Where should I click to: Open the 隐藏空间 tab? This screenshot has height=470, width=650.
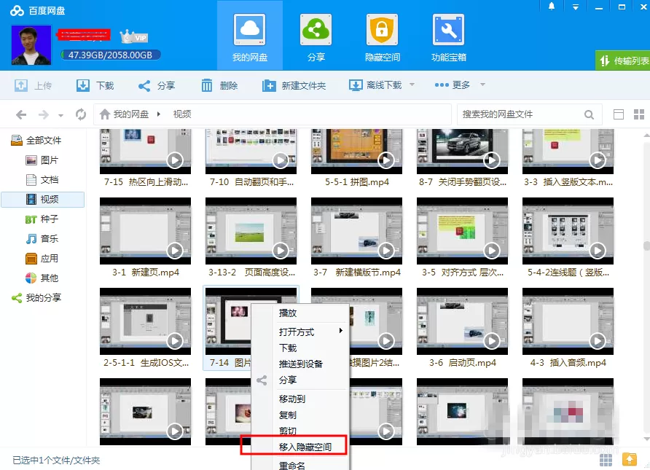click(x=383, y=36)
